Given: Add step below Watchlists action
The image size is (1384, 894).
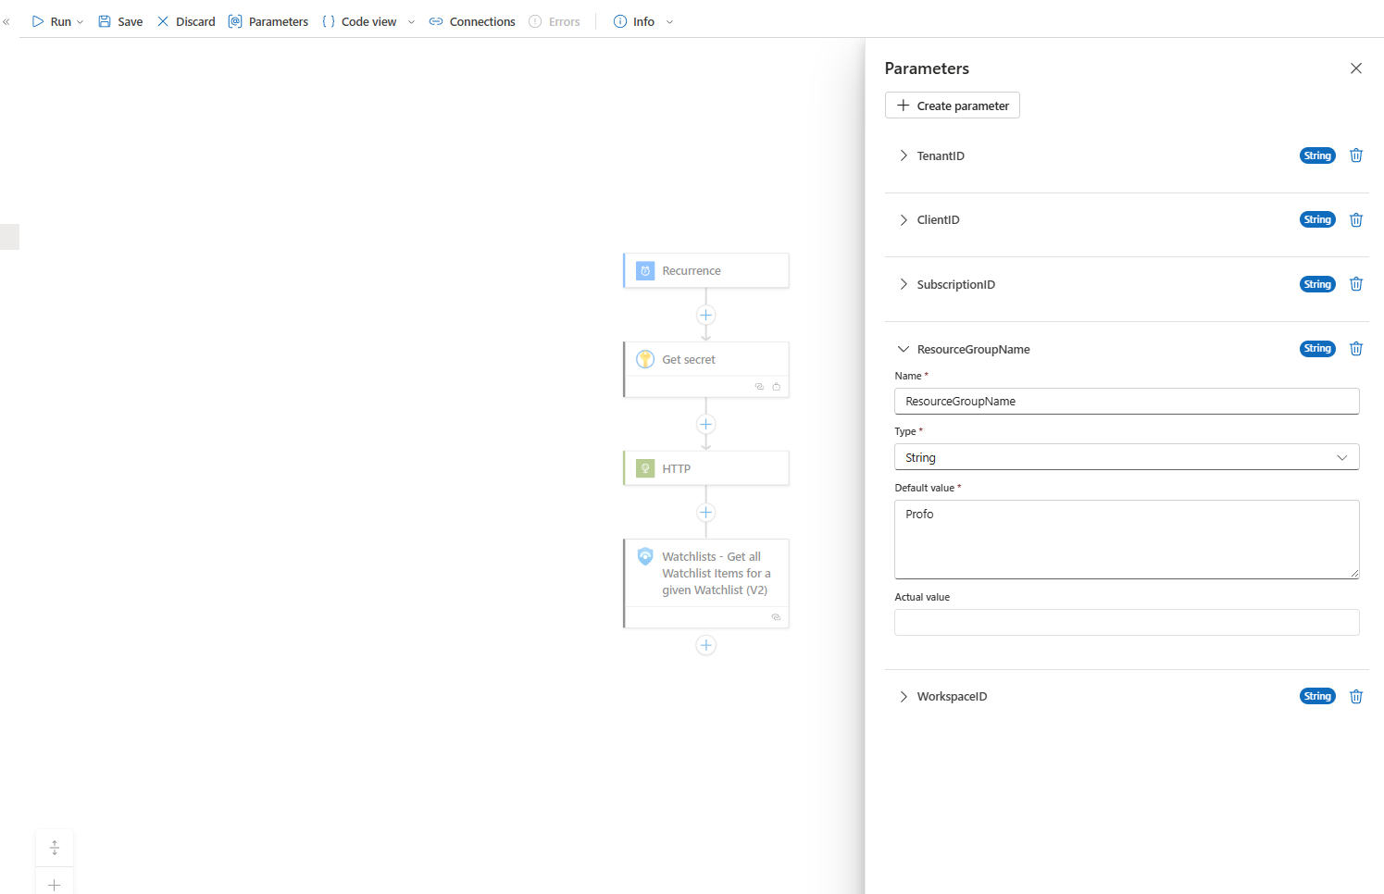Looking at the screenshot, I should pyautogui.click(x=705, y=646).
